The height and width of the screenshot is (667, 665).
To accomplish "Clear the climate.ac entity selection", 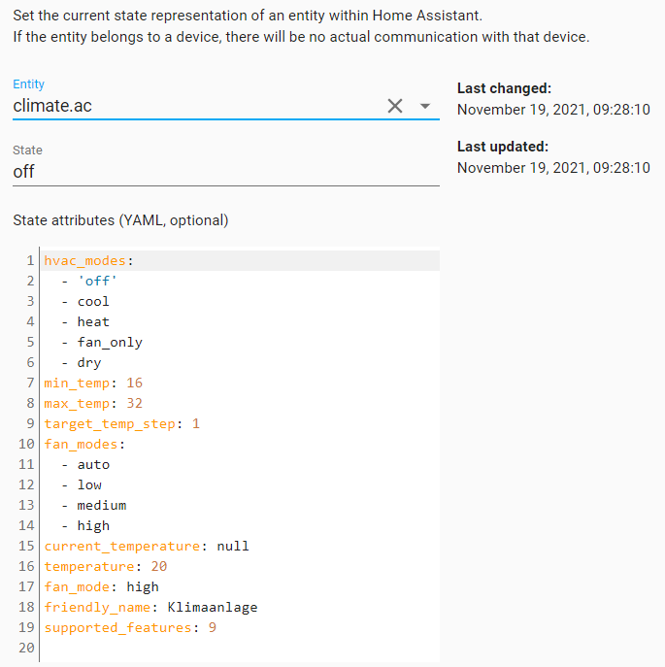I will (x=395, y=106).
